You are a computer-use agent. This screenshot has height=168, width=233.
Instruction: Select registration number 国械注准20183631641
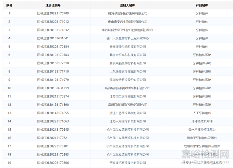click(53, 38)
